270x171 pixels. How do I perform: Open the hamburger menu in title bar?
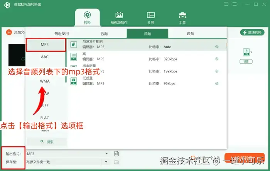tap(235, 4)
